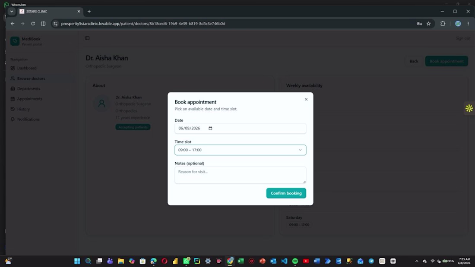Click the address bar URL
This screenshot has width=475, height=267.
(x=143, y=24)
